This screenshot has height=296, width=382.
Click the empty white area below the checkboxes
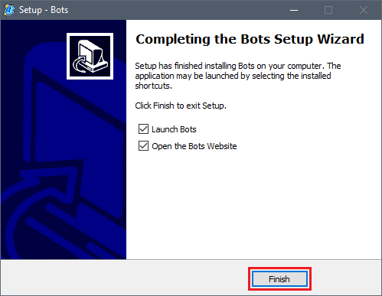coord(253,205)
